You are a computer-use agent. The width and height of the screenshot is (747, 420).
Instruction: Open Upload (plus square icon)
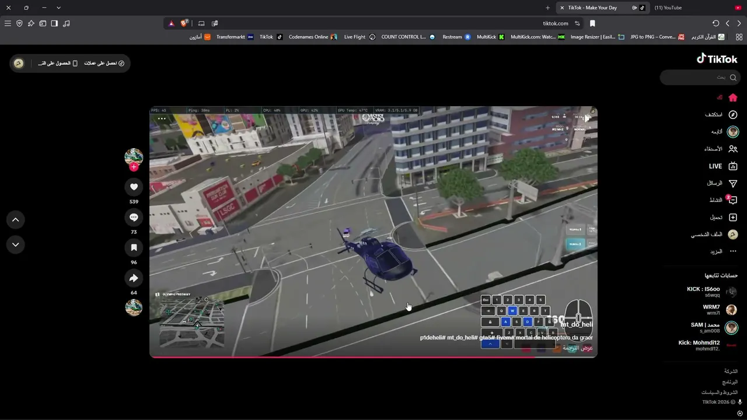[x=733, y=217]
